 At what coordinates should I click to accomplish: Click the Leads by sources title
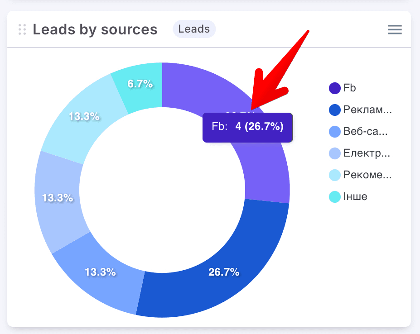click(95, 30)
